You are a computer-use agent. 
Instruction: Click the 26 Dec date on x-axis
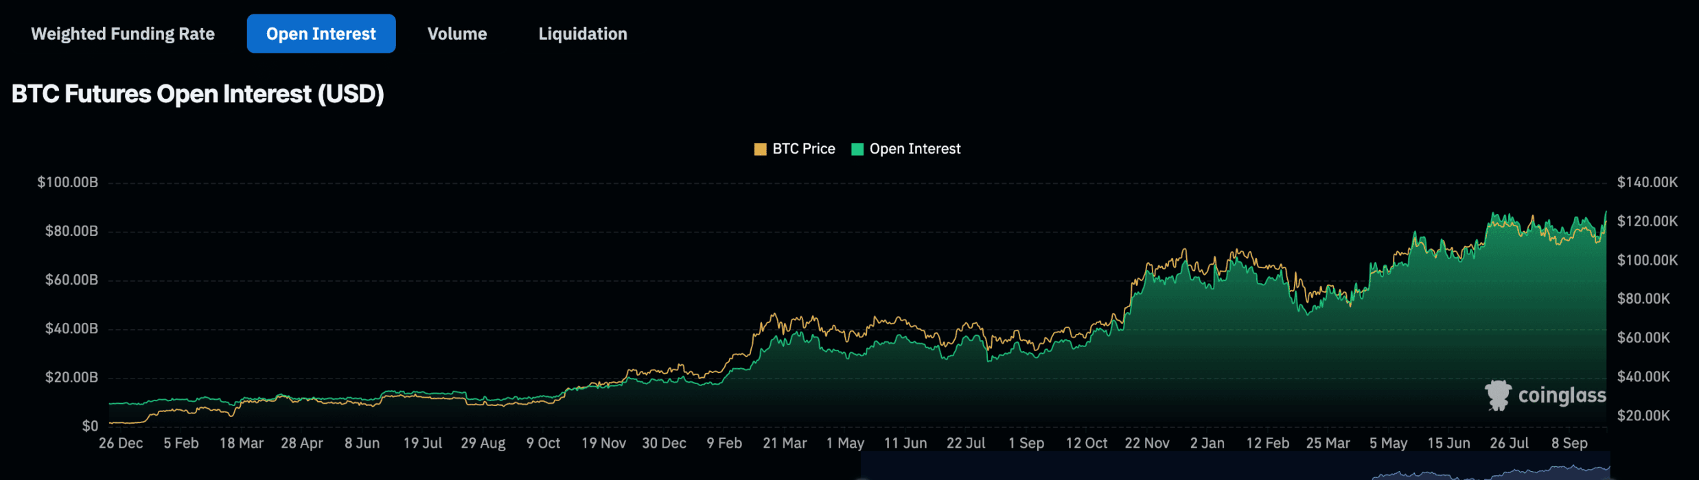tap(121, 443)
